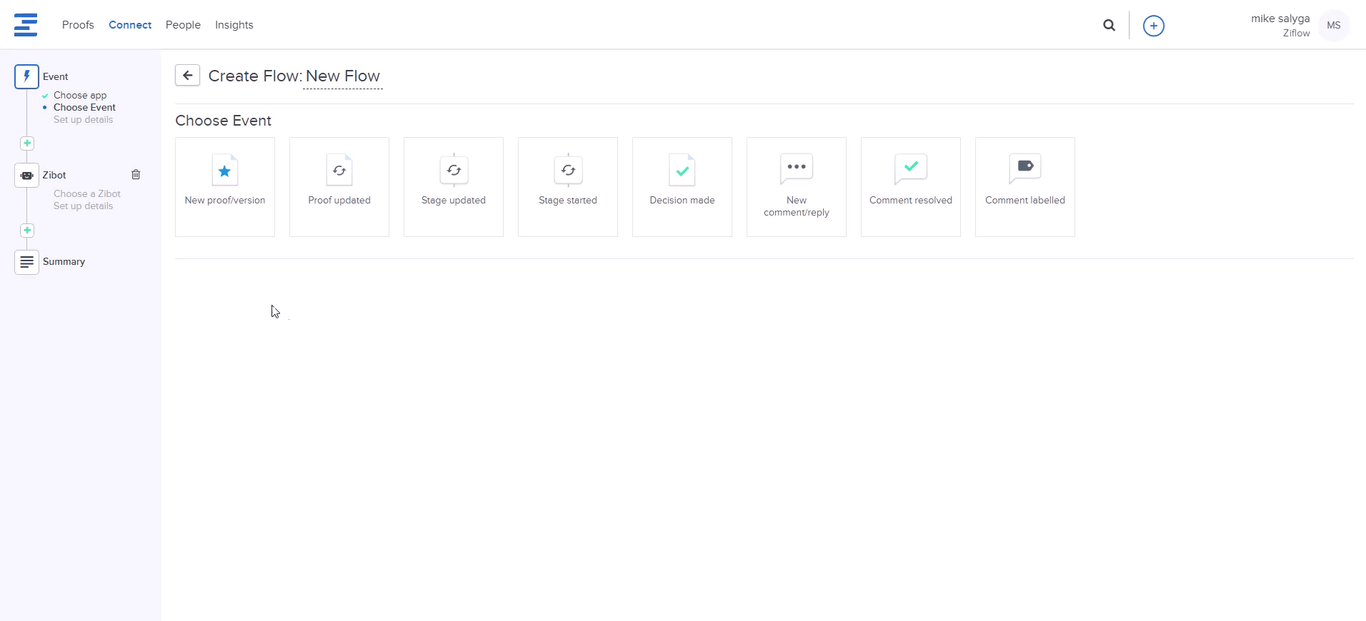Screen dimensions: 1366x621
Task: Edit the New Flow name field
Action: (x=343, y=76)
